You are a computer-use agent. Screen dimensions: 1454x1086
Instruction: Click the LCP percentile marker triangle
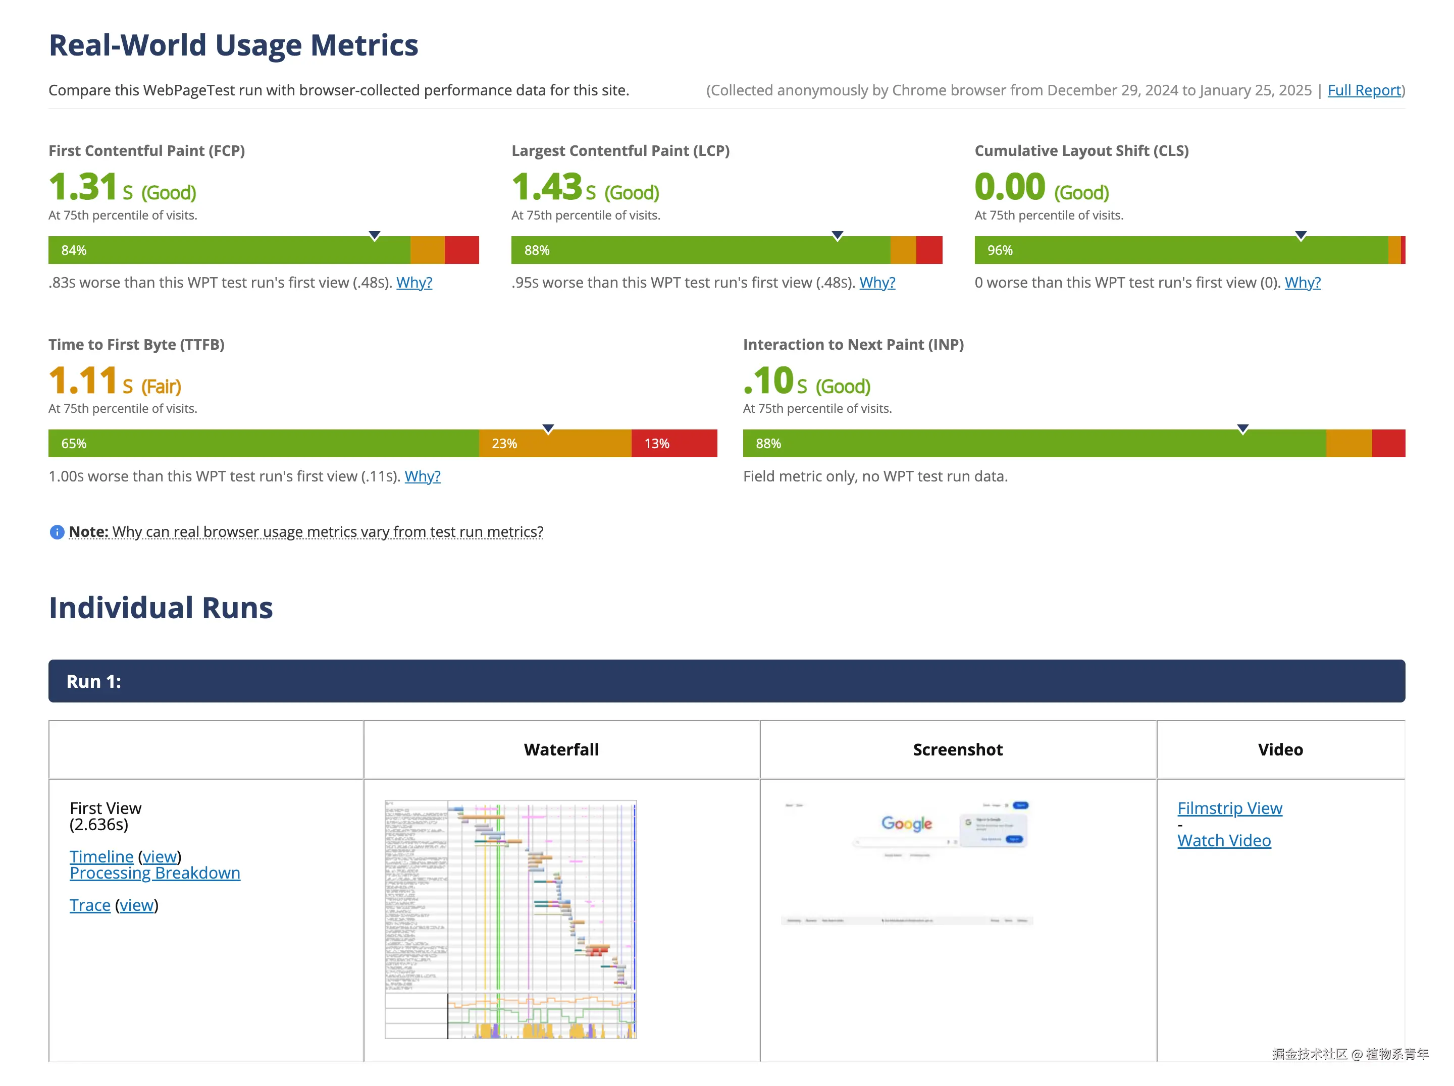point(838,236)
